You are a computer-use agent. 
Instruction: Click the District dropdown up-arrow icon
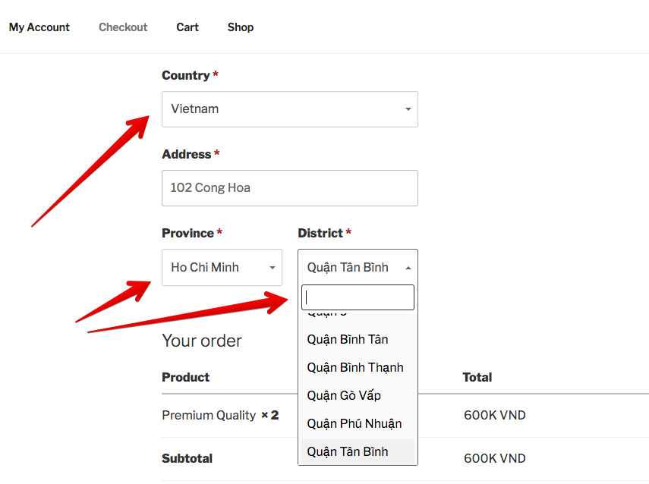coord(408,268)
